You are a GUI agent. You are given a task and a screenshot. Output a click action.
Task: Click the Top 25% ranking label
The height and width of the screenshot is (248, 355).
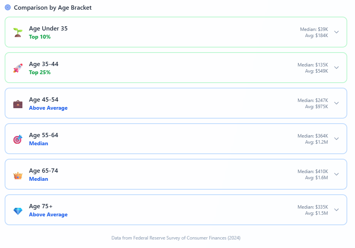[40, 72]
